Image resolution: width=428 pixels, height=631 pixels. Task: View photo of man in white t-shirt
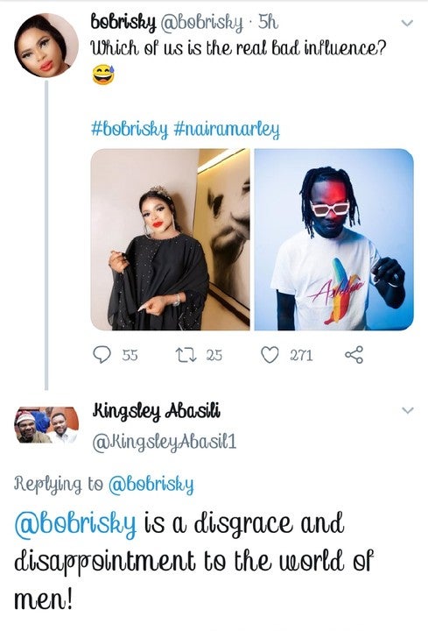pos(334,240)
